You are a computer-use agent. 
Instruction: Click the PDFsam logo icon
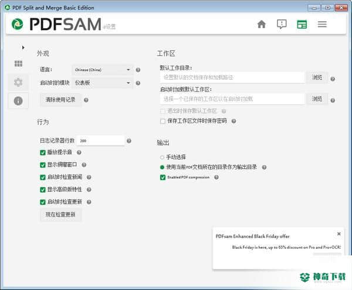click(17, 24)
